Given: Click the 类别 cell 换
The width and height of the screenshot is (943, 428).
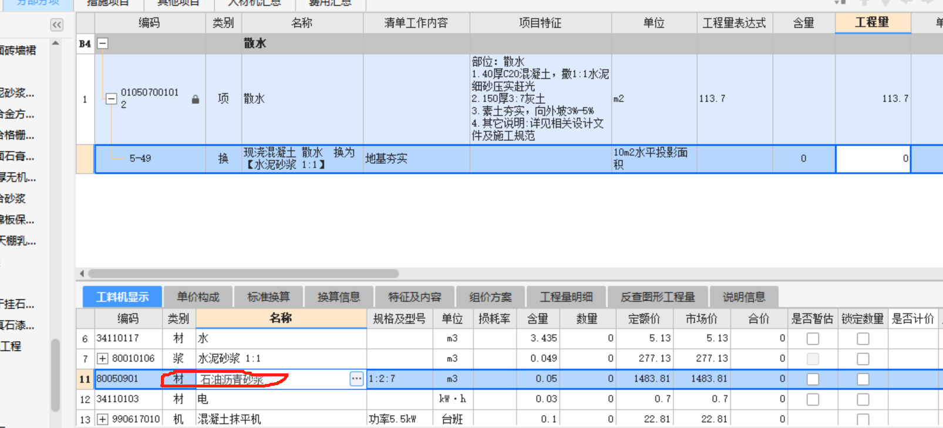Looking at the screenshot, I should point(223,159).
